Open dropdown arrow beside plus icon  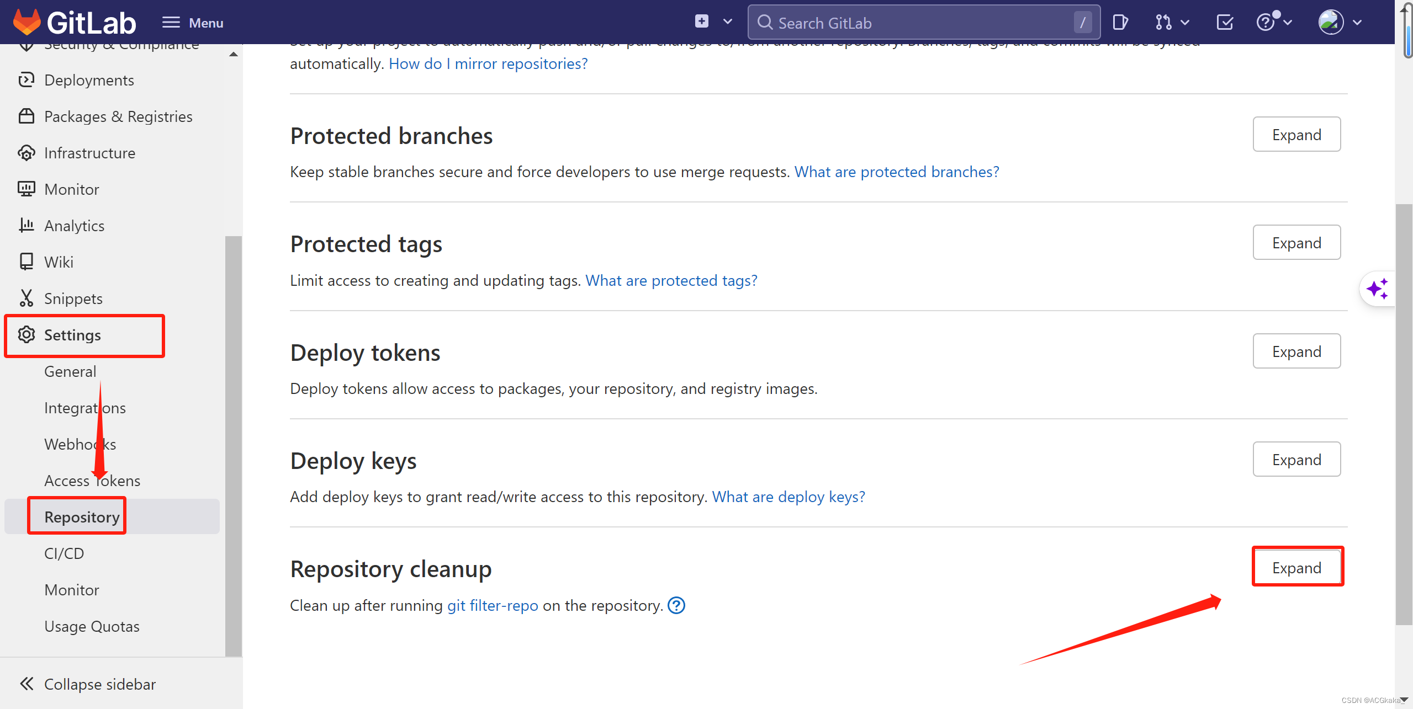coord(727,22)
